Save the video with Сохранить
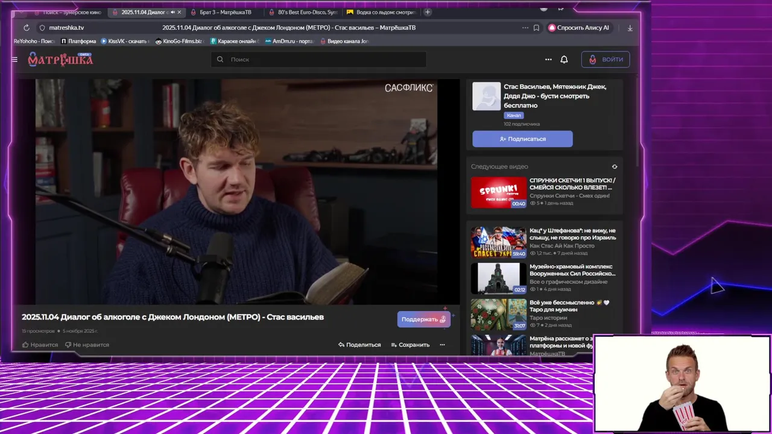The height and width of the screenshot is (434, 772). tap(410, 345)
